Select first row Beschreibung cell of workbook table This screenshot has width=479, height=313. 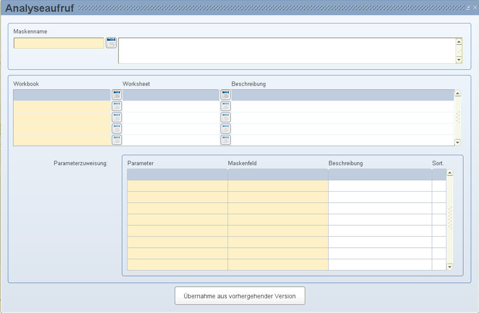point(343,95)
